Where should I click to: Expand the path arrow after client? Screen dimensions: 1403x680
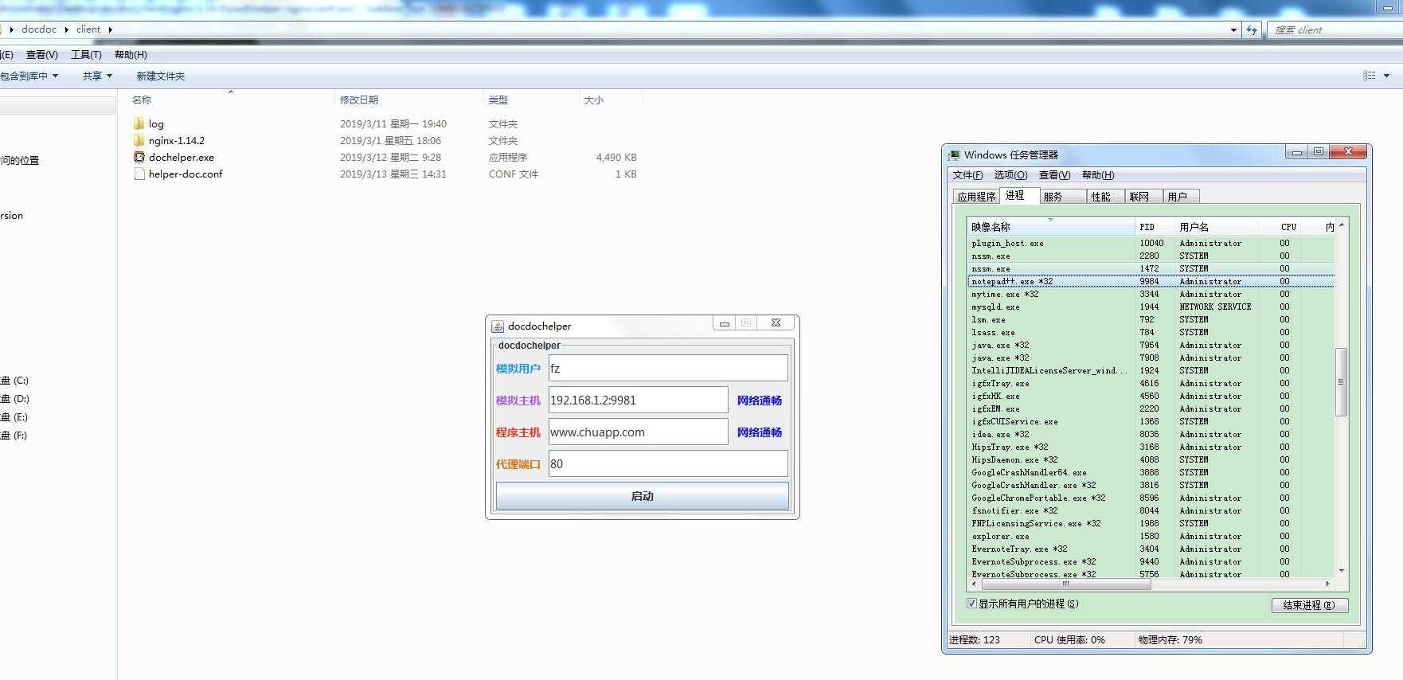click(110, 29)
